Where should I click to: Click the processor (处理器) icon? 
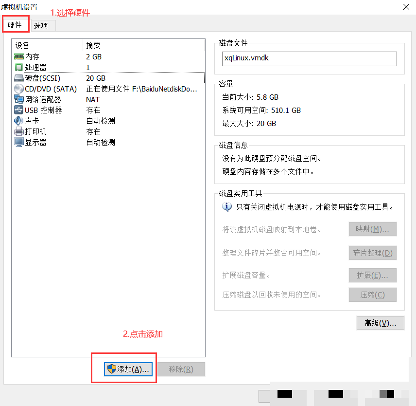tap(18, 67)
